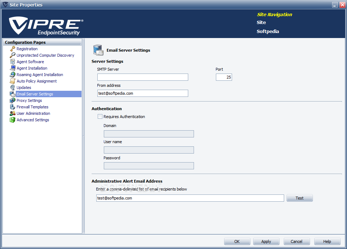Go to Firewall Templates
Screen dimensions: 347x249
point(33,107)
